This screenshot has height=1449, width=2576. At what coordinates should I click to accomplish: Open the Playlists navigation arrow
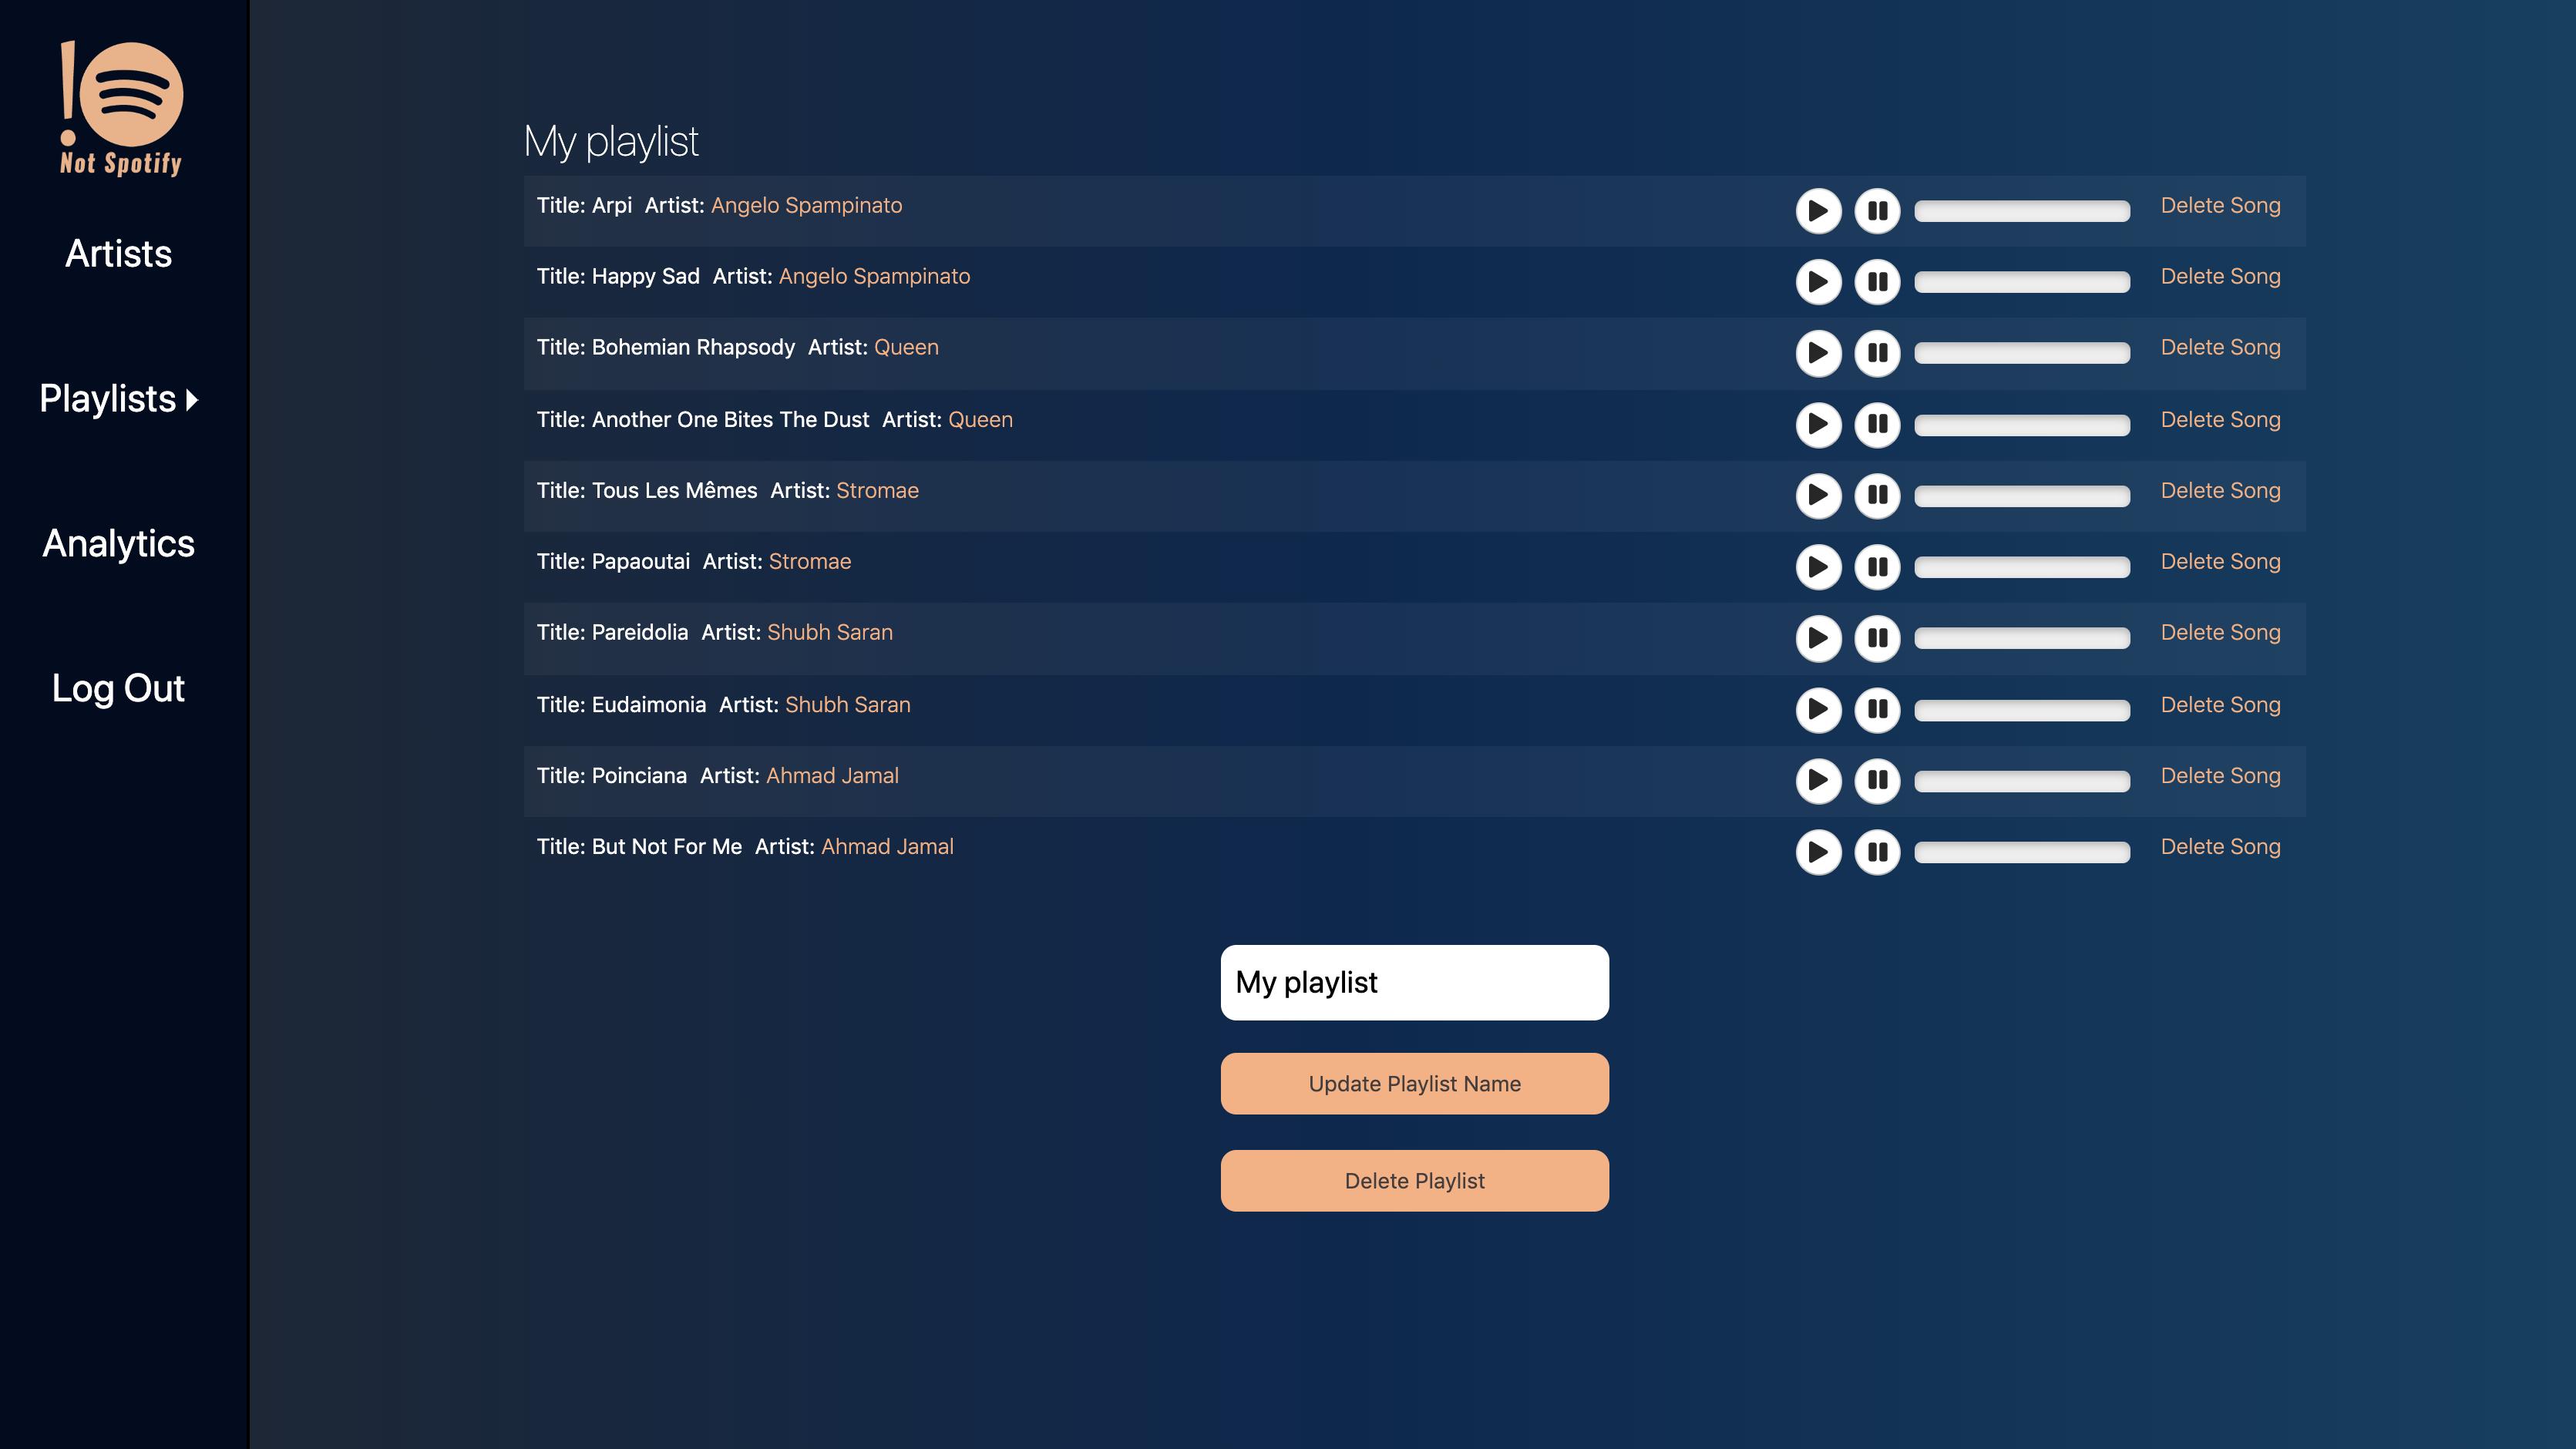193,398
